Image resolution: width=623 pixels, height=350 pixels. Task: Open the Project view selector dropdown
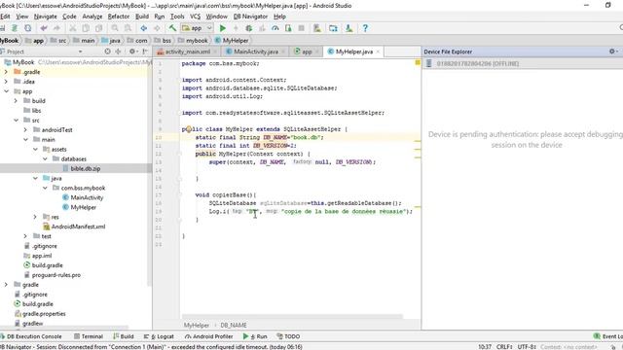[x=80, y=52]
